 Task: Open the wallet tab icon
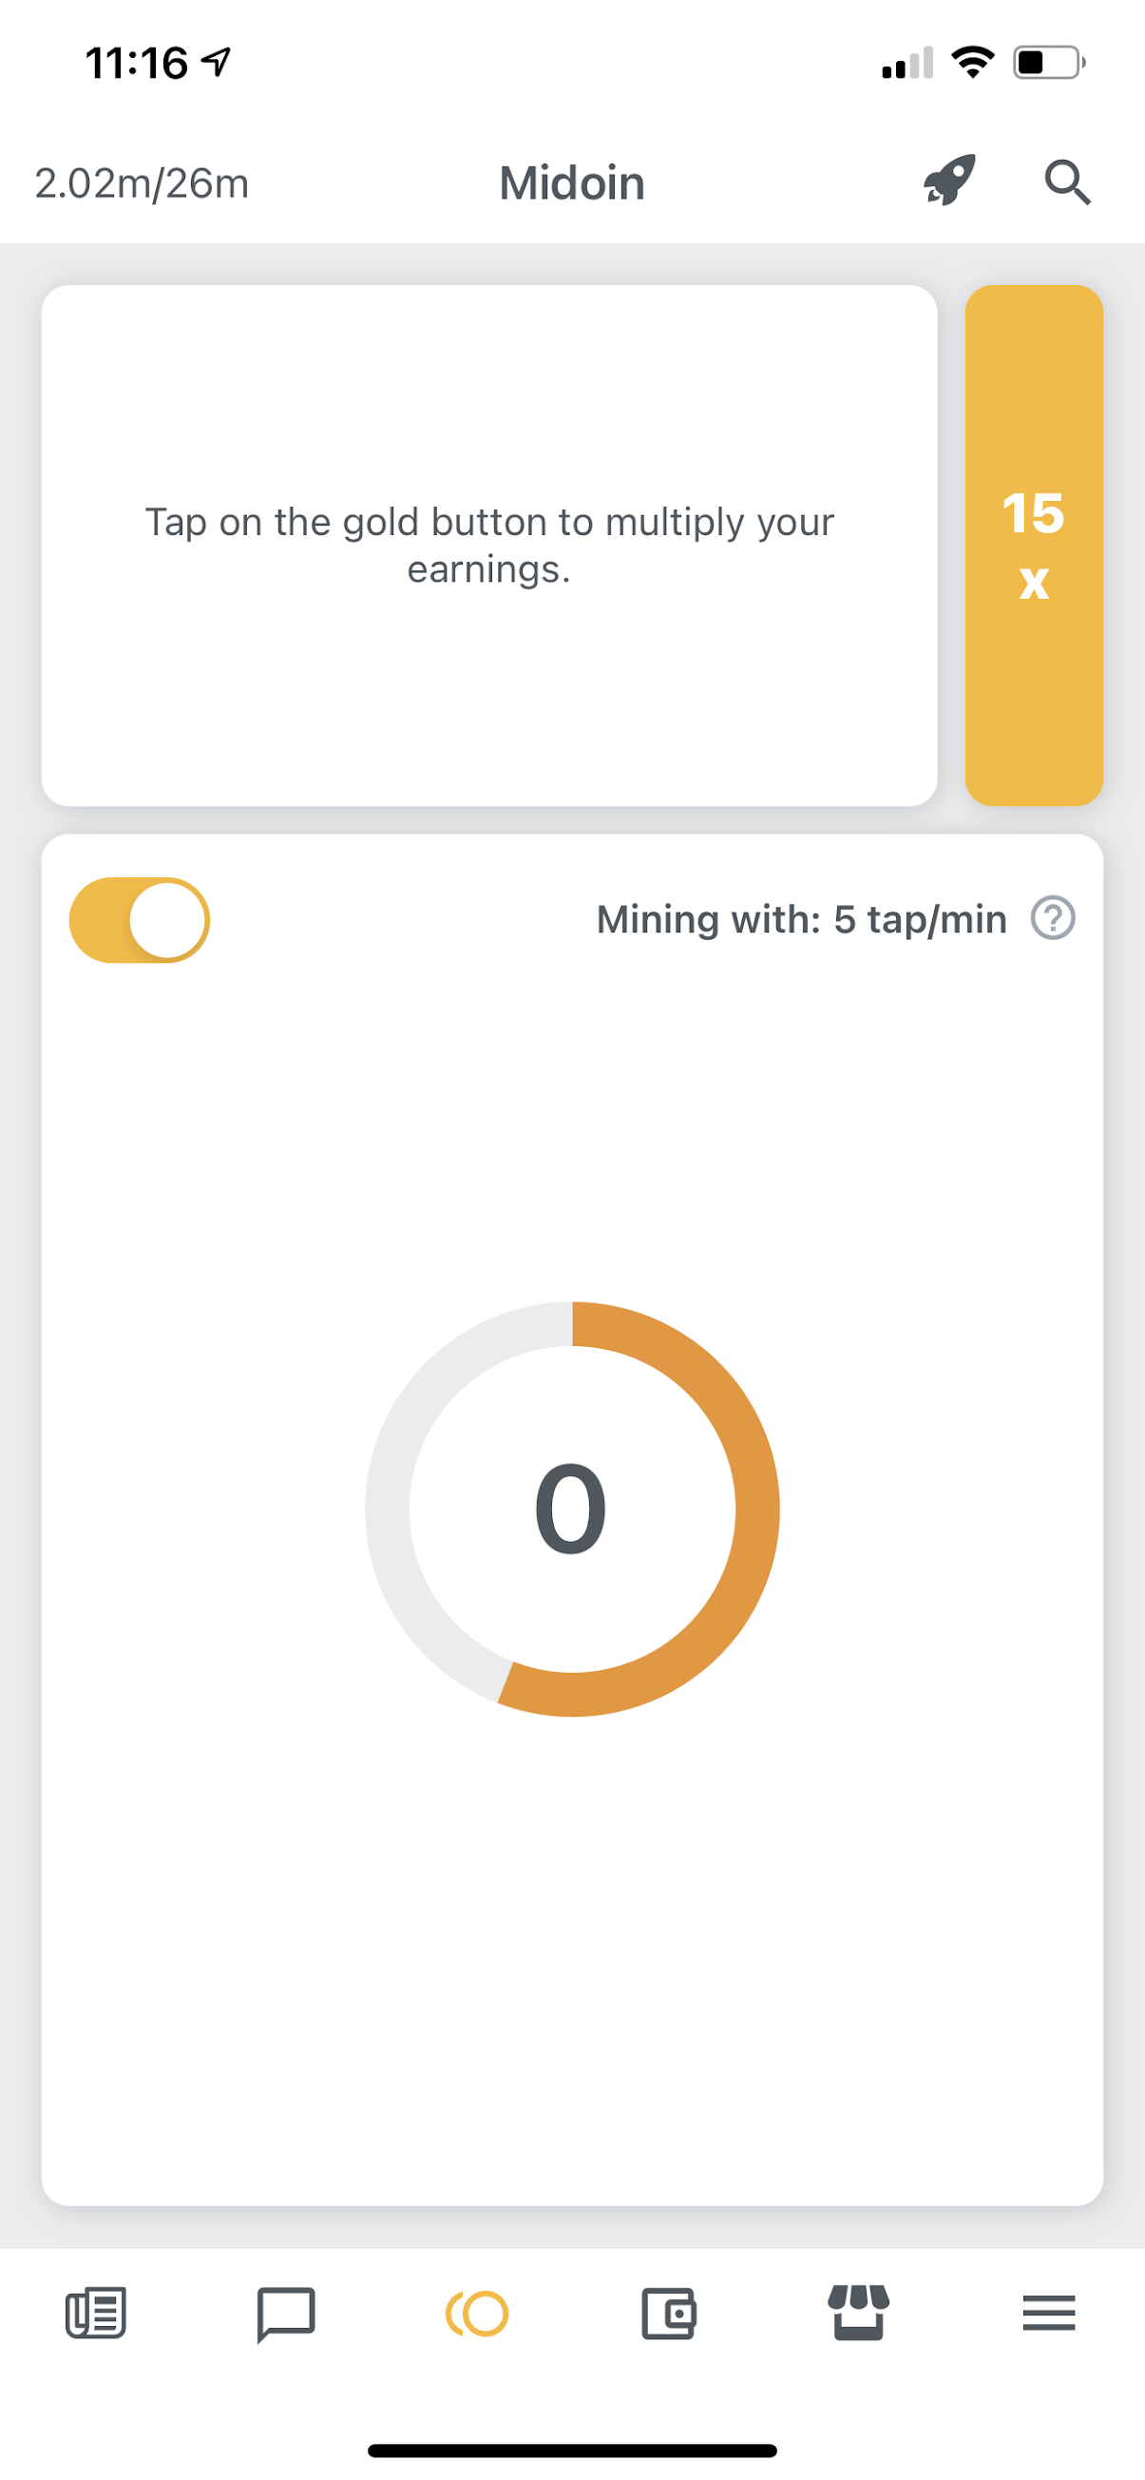point(668,2313)
